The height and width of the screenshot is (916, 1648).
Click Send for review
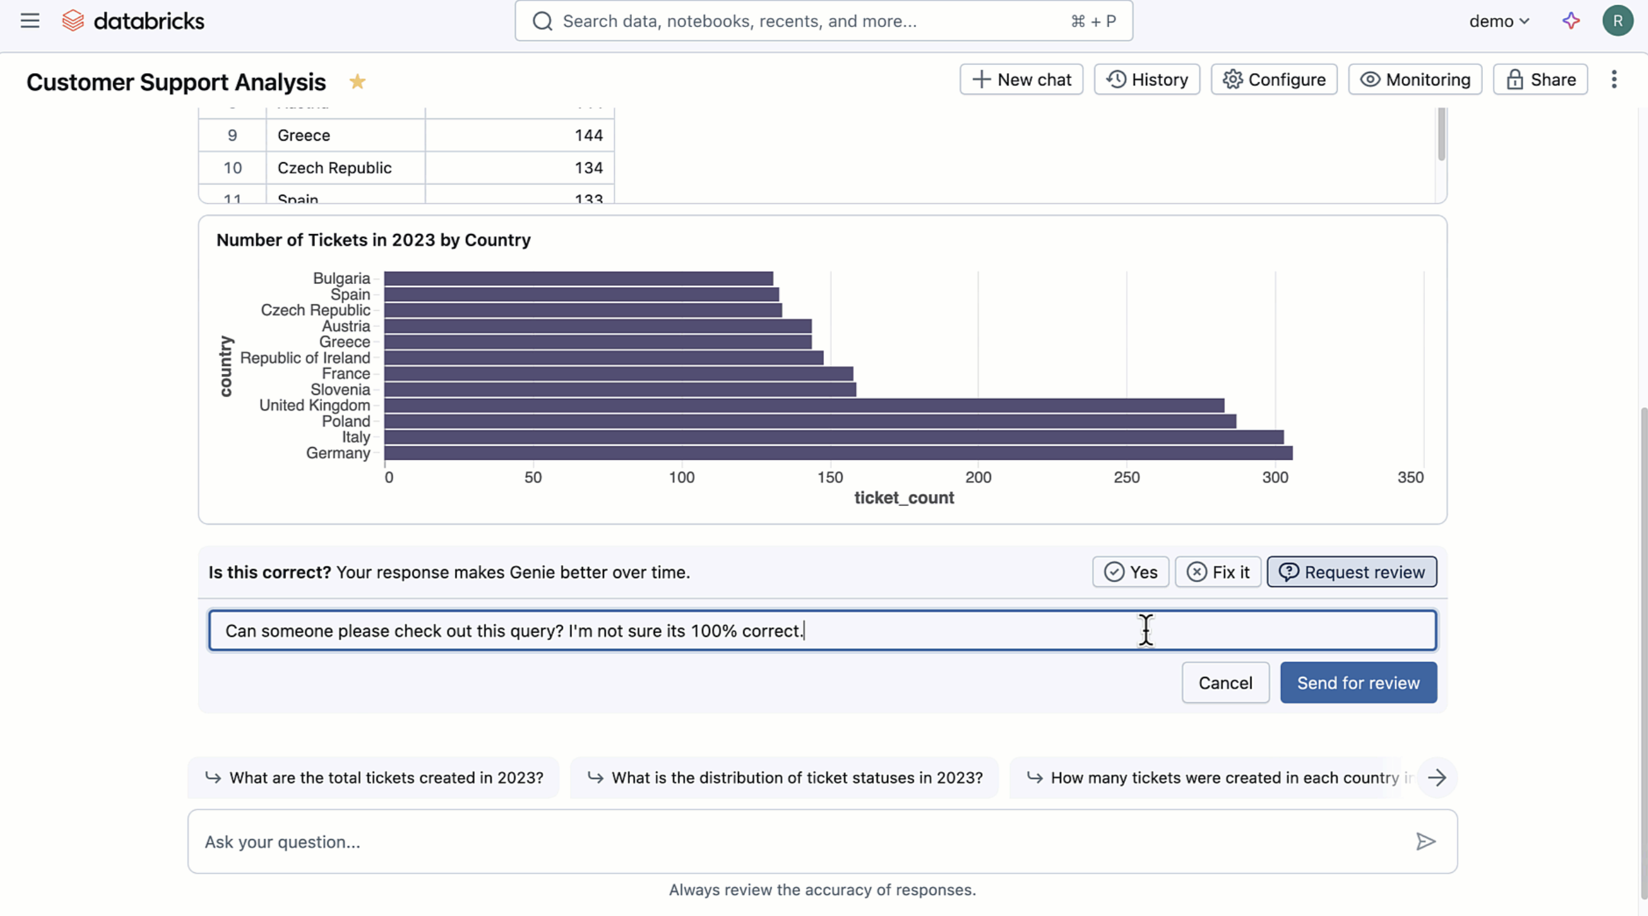click(1358, 683)
